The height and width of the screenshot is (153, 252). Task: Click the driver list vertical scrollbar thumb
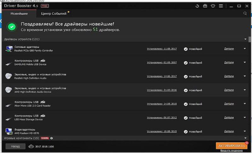point(249,39)
